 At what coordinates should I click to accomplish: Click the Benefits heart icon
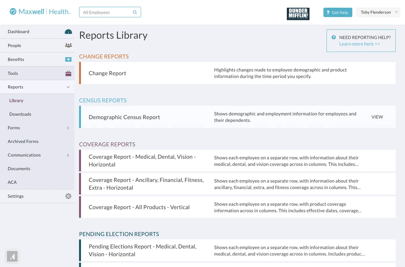tap(68, 59)
